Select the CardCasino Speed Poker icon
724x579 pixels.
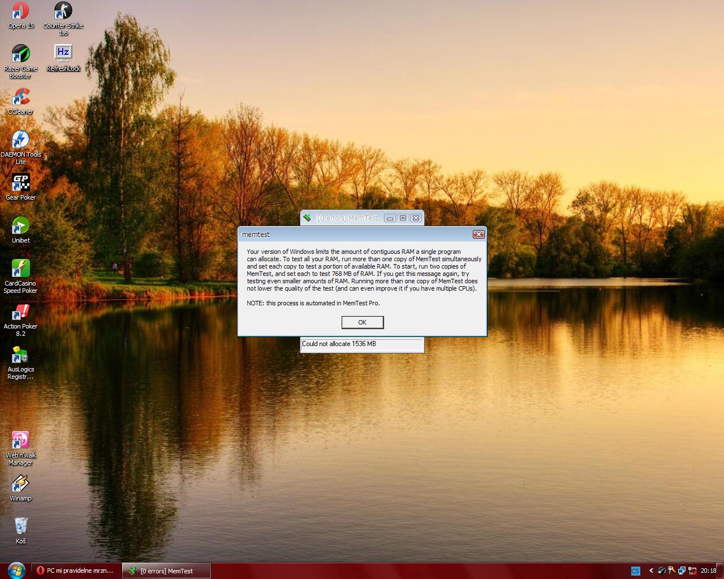point(21,269)
